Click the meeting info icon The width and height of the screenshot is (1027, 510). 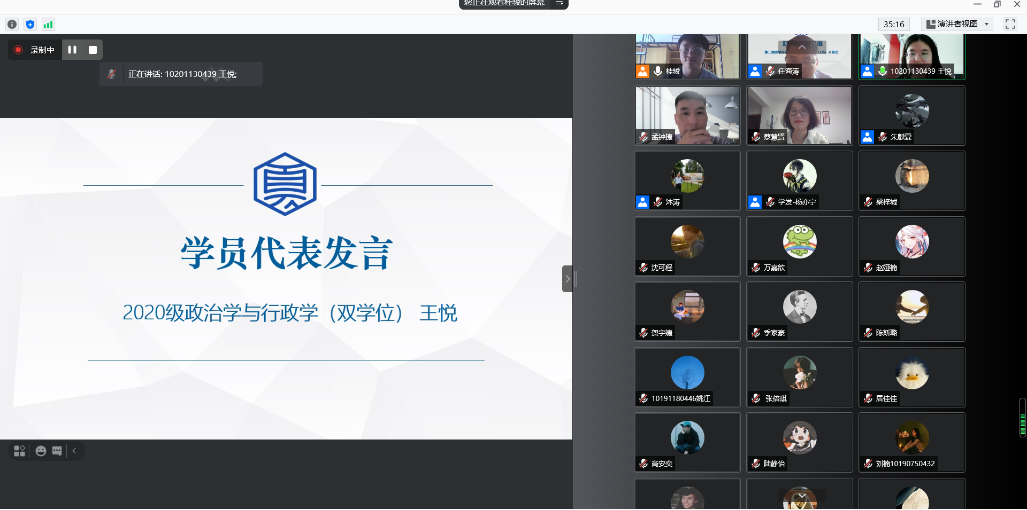12,24
